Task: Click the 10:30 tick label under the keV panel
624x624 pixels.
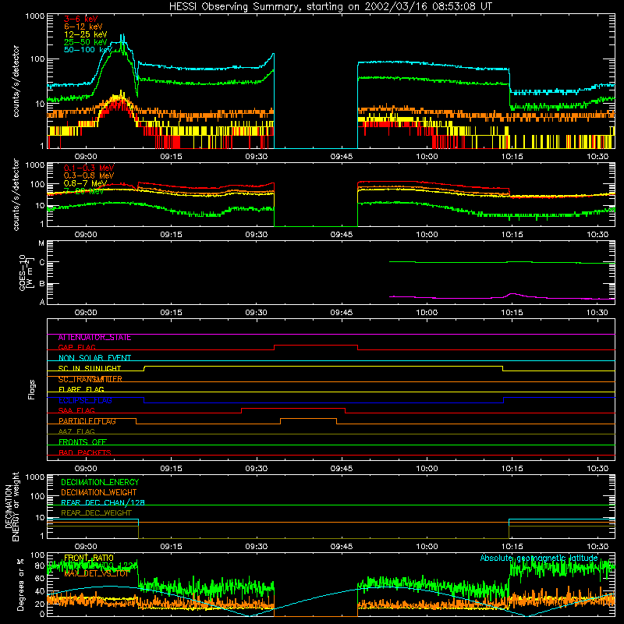Action: click(597, 157)
